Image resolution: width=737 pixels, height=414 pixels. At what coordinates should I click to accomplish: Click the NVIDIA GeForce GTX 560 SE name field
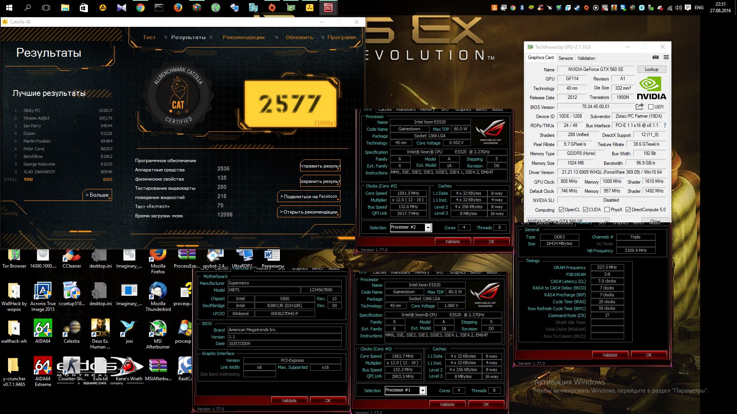coord(595,69)
